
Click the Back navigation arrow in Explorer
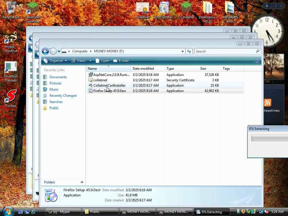[45, 51]
